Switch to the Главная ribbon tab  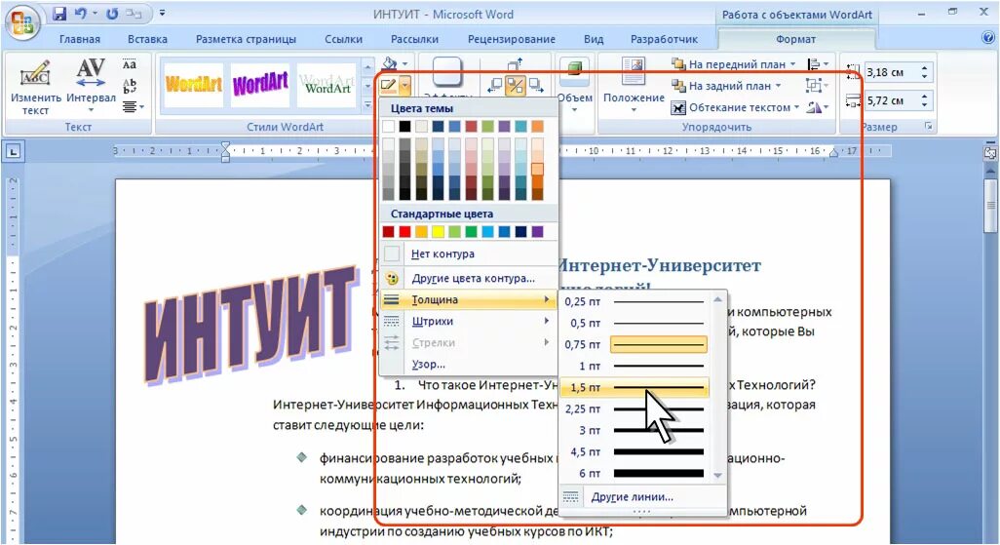80,39
